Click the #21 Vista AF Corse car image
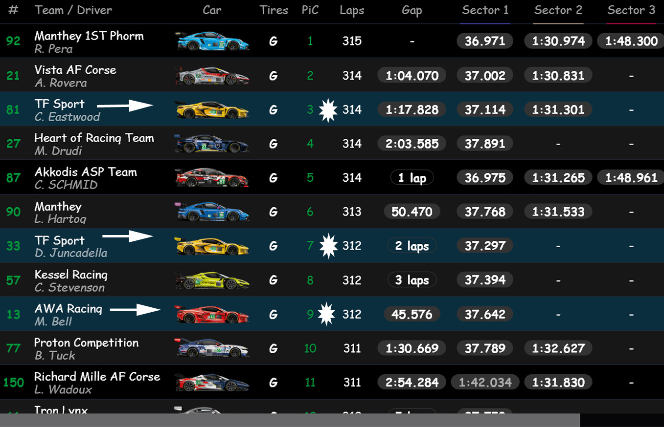The image size is (664, 427). [212, 76]
